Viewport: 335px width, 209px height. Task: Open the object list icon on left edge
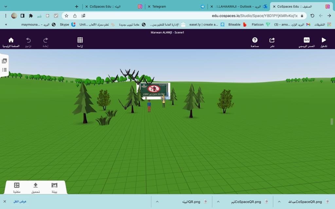tap(5, 70)
